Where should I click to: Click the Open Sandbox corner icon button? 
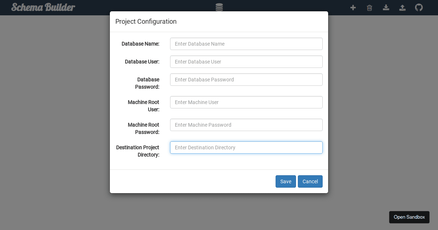[x=409, y=217]
